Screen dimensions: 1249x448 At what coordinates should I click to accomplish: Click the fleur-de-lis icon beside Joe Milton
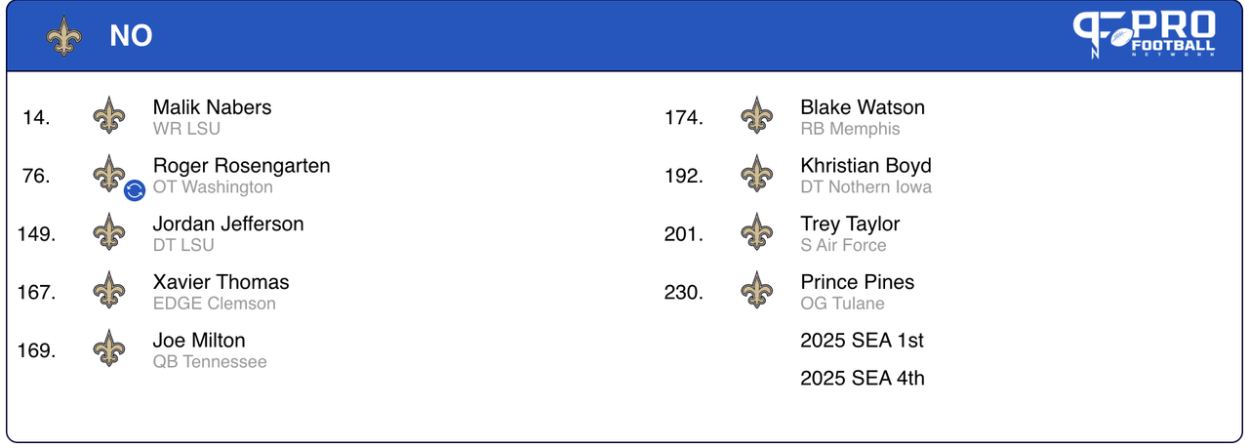click(109, 349)
